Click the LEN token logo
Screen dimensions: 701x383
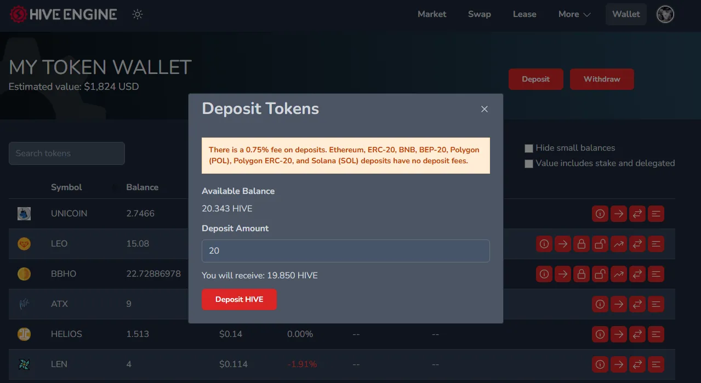pos(24,364)
